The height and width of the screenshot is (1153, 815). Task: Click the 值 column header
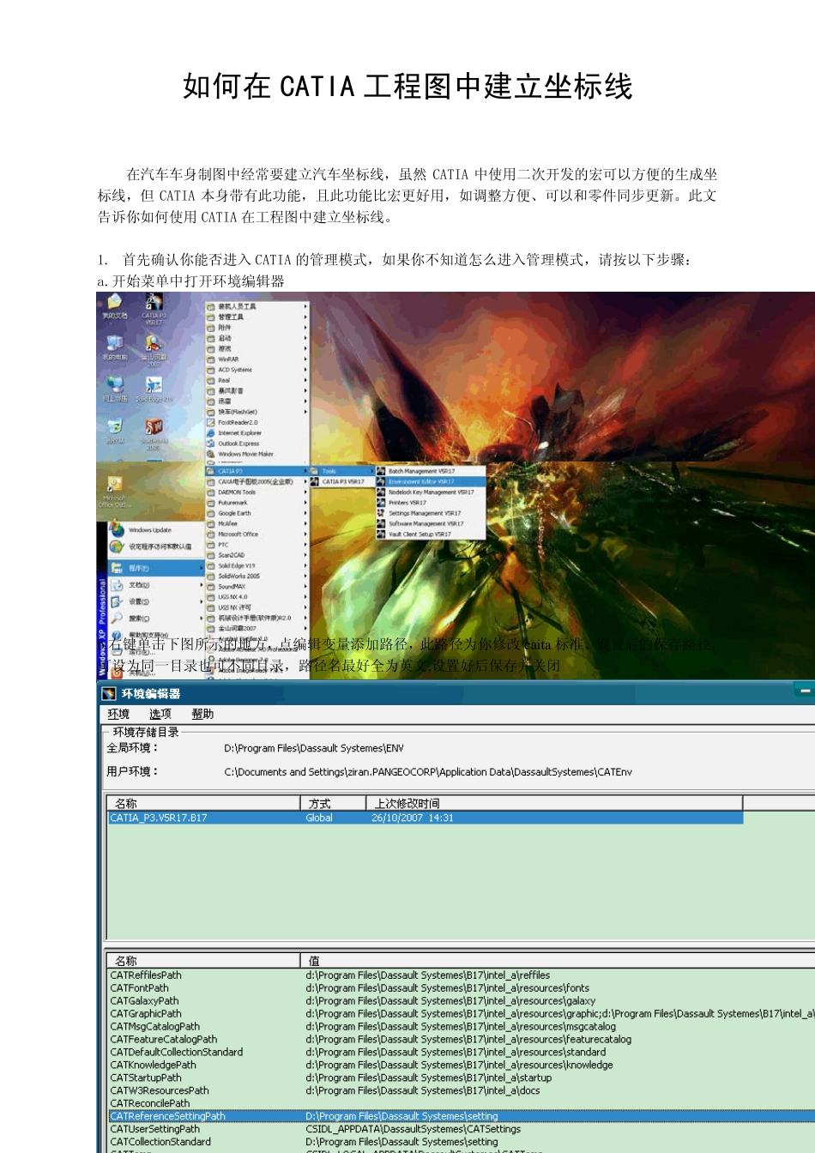(x=558, y=961)
